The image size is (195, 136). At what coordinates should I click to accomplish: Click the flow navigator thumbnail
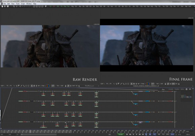pos(186,97)
